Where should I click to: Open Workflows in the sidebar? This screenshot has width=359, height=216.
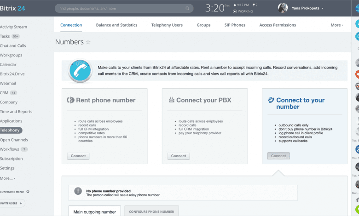[x=10, y=149]
